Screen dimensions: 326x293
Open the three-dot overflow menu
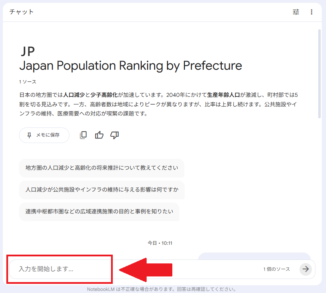[312, 12]
